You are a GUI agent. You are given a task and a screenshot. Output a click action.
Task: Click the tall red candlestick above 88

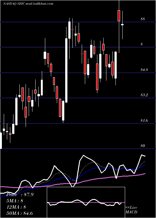(119, 16)
